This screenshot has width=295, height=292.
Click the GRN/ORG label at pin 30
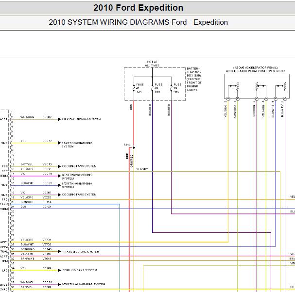click(28, 249)
